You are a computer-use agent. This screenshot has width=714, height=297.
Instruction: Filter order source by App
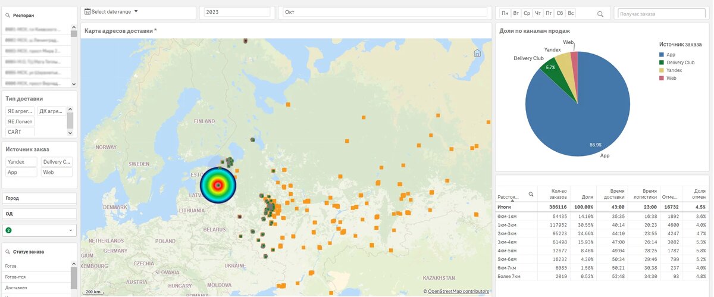(x=21, y=172)
